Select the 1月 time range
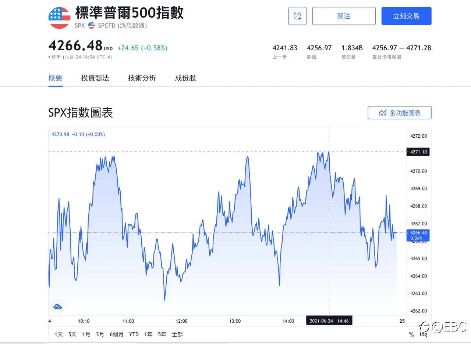Image resolution: width=471 pixels, height=344 pixels. tap(86, 334)
